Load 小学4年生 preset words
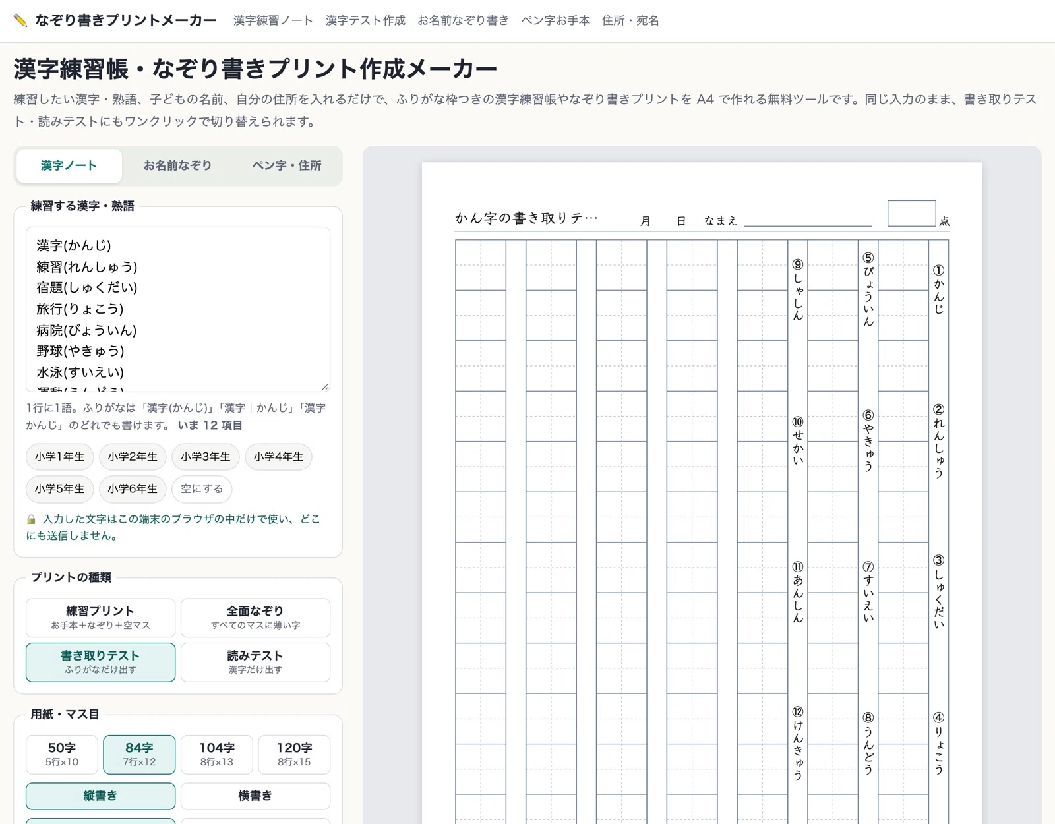Viewport: 1055px width, 824px height. [x=278, y=457]
